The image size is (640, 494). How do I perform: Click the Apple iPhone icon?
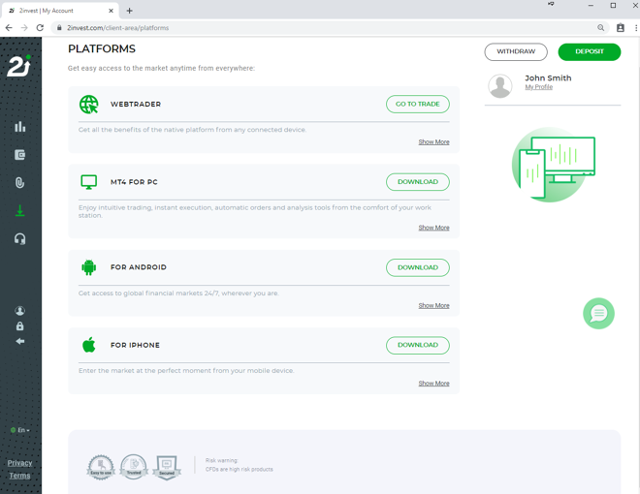pyautogui.click(x=88, y=345)
